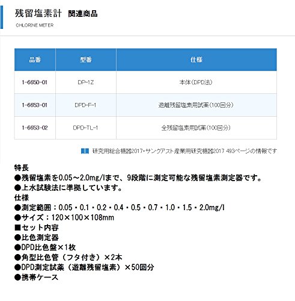
Task: Click product number 1-6650-01
Action: click(35, 82)
